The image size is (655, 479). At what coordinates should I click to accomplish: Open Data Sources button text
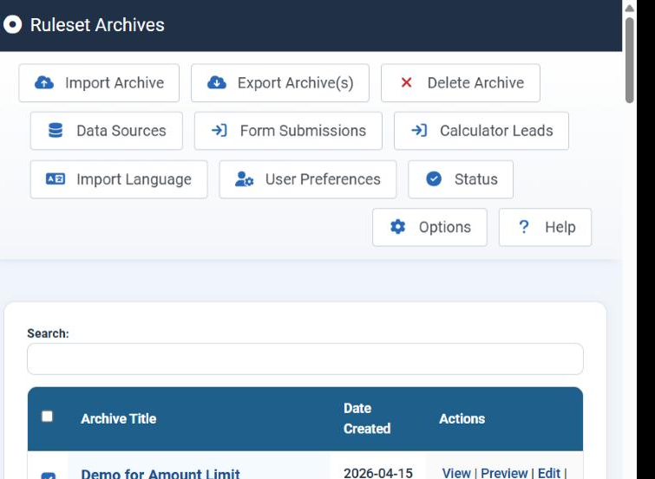[121, 131]
